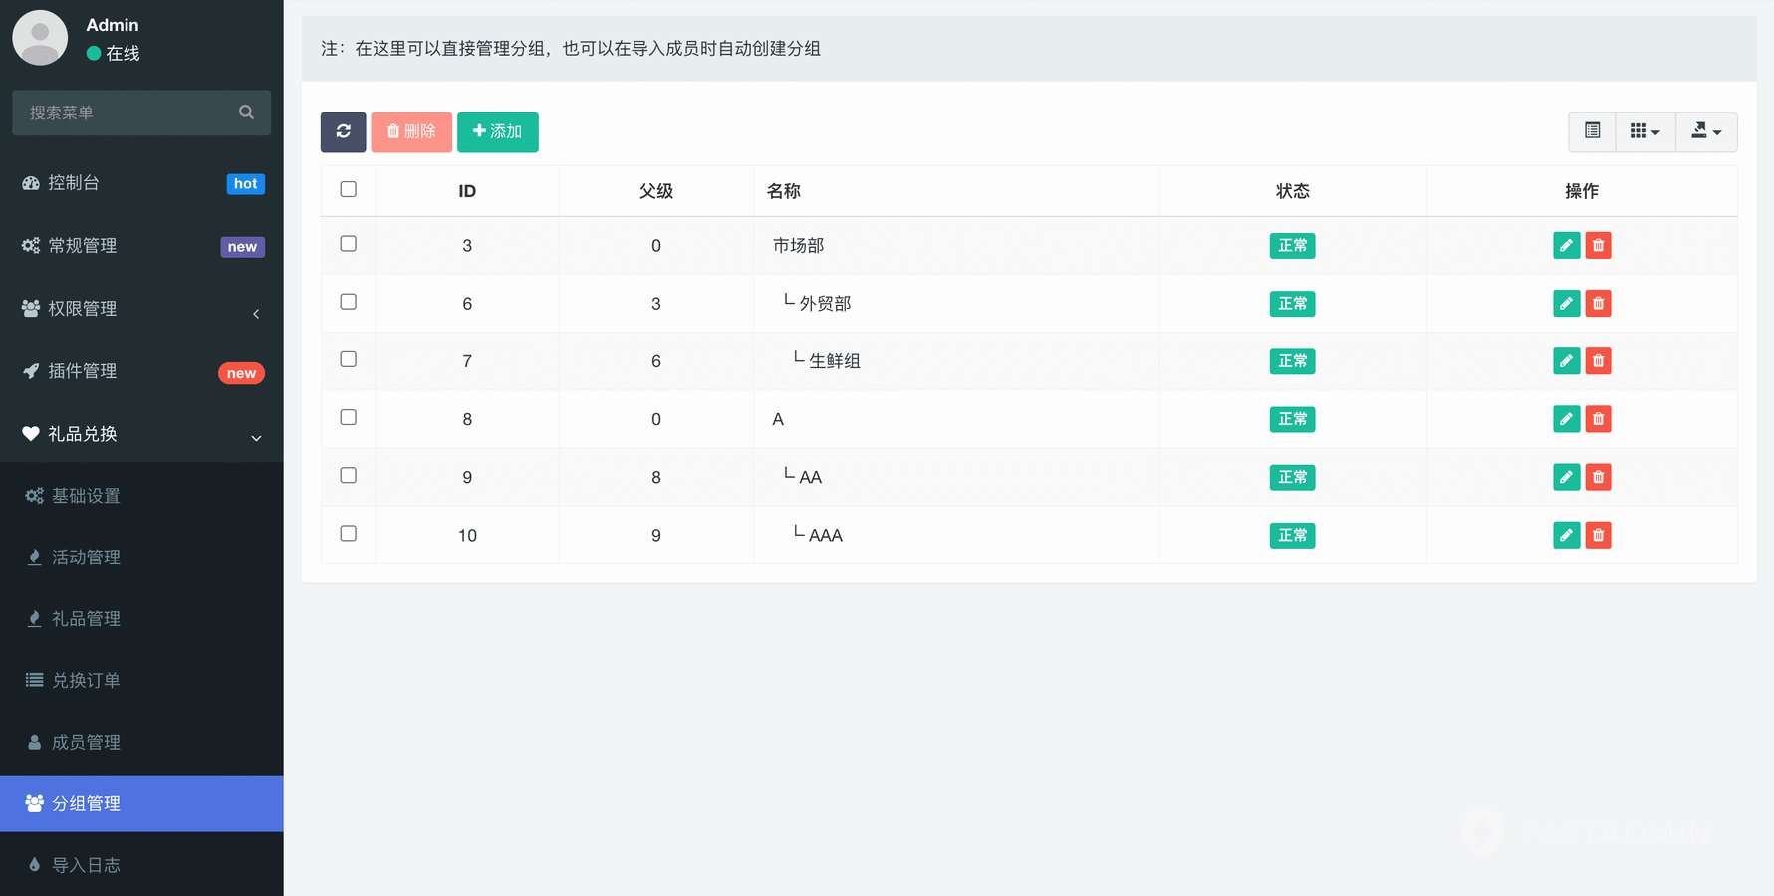
Task: Expand the 权限管理 sidebar menu
Action: pyautogui.click(x=141, y=309)
